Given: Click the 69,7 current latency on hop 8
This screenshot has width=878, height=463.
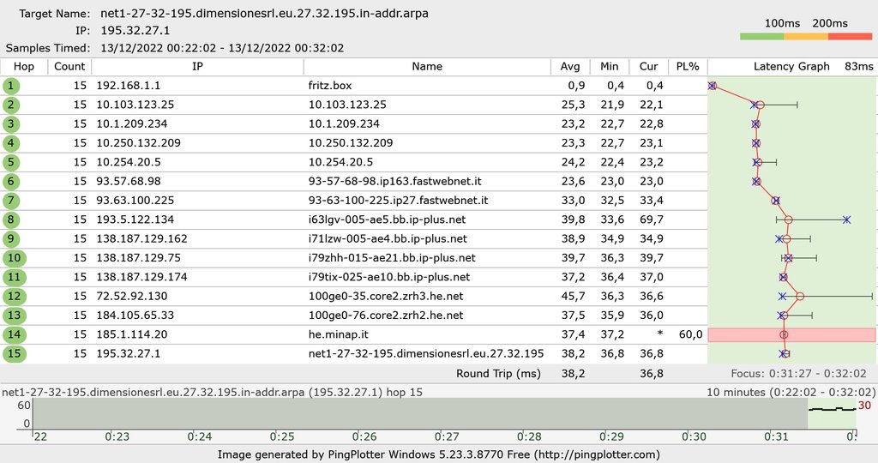Looking at the screenshot, I should point(652,219).
